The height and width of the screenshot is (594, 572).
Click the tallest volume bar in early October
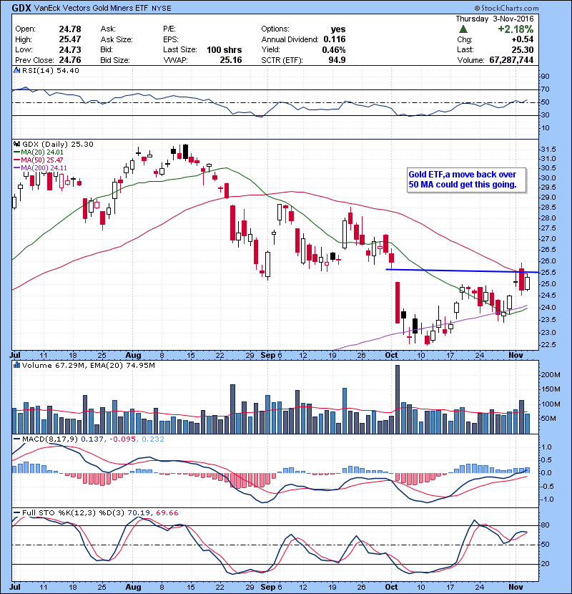click(398, 399)
